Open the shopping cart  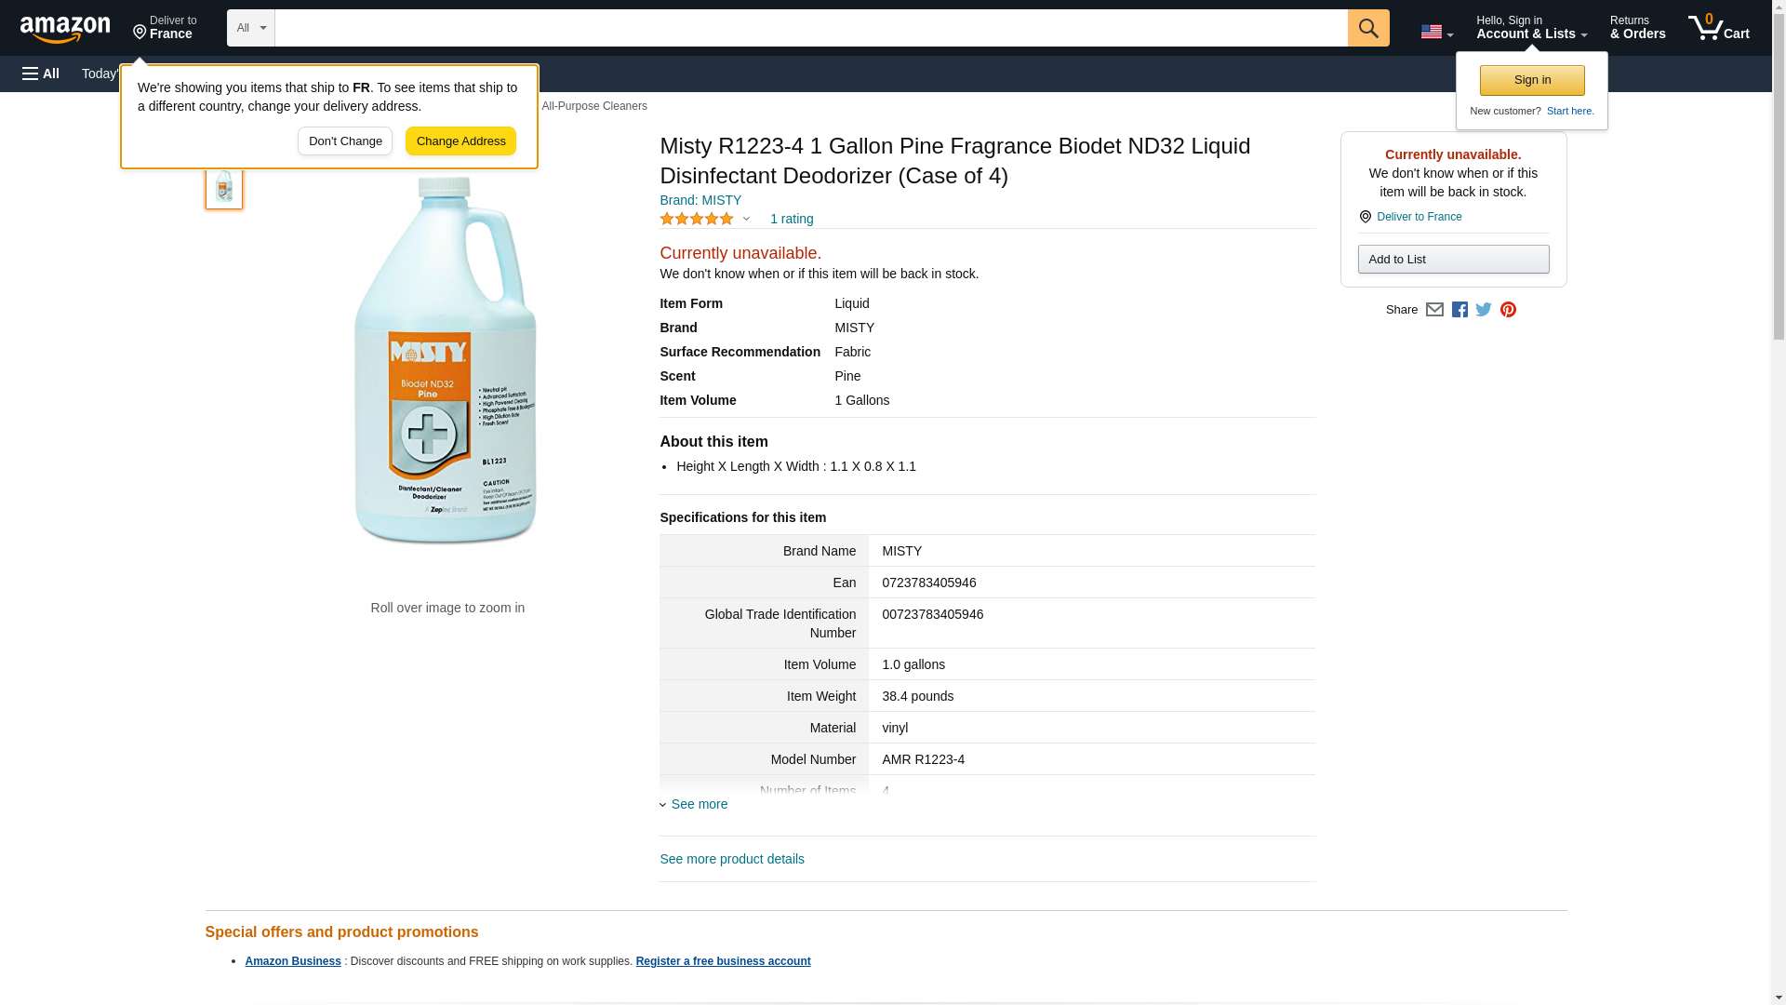point(1718,28)
